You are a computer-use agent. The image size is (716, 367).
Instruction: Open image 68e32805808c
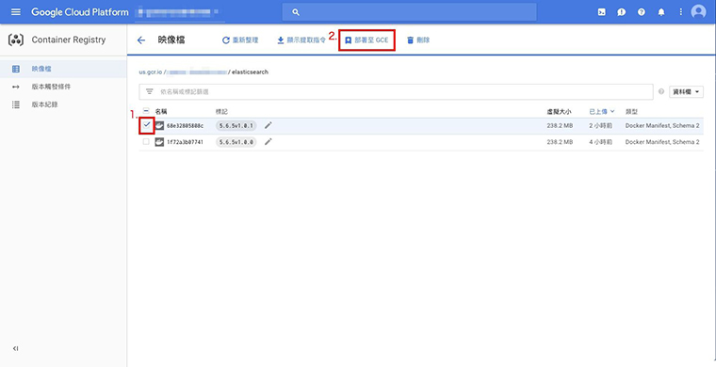[185, 125]
